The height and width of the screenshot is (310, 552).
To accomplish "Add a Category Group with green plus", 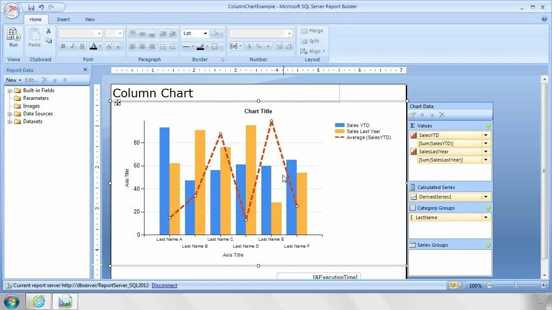I will pos(488,208).
